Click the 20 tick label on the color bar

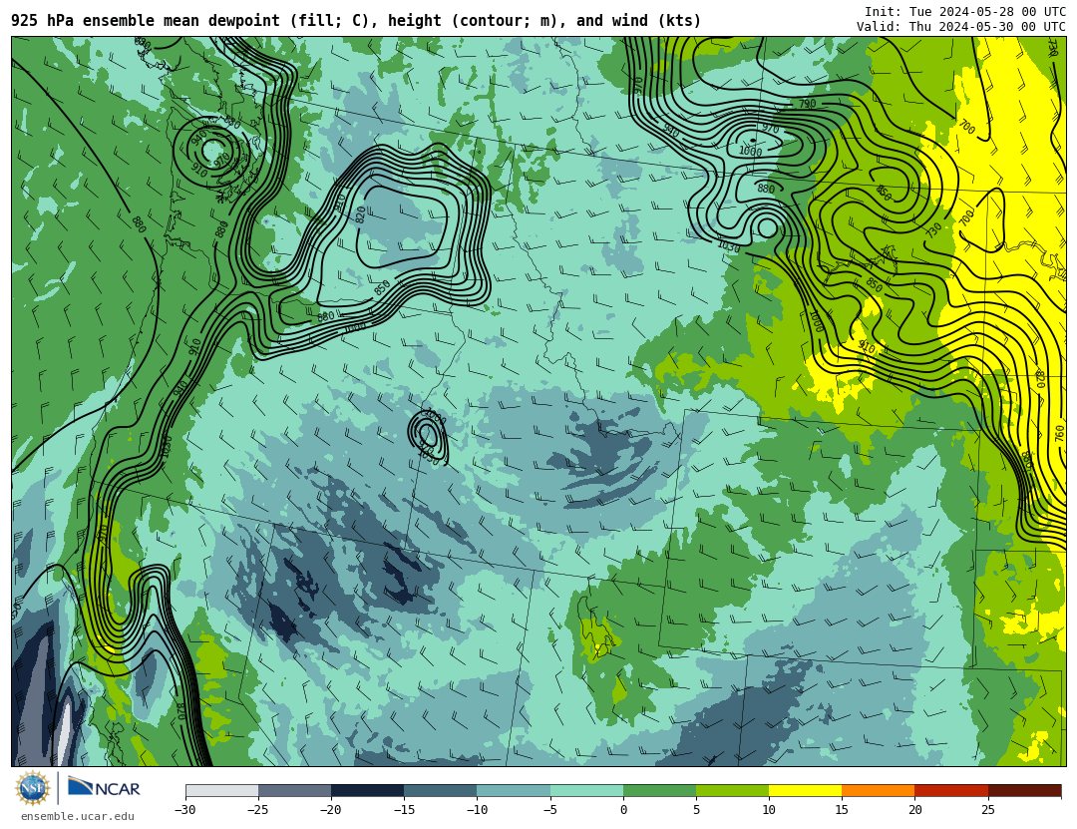pos(914,810)
